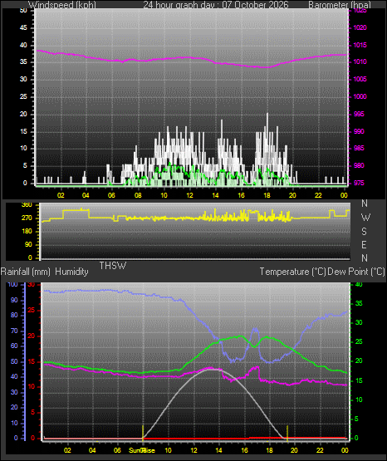Click hour 14 on the temperature graph time axis
The image size is (387, 461).
point(218,450)
